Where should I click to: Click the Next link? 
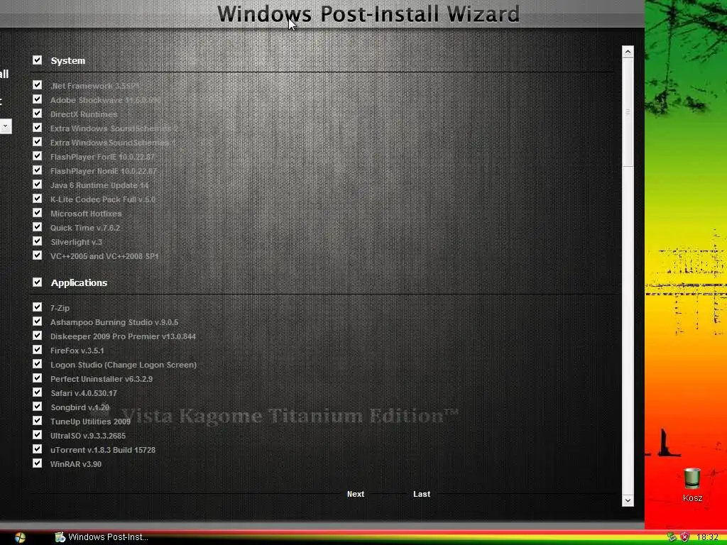[x=356, y=494]
